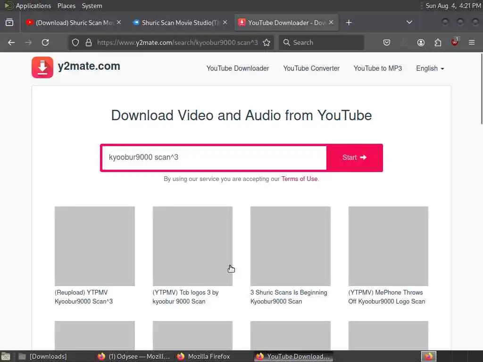This screenshot has height=362, width=483.
Task: Reload the current page
Action: click(x=45, y=42)
